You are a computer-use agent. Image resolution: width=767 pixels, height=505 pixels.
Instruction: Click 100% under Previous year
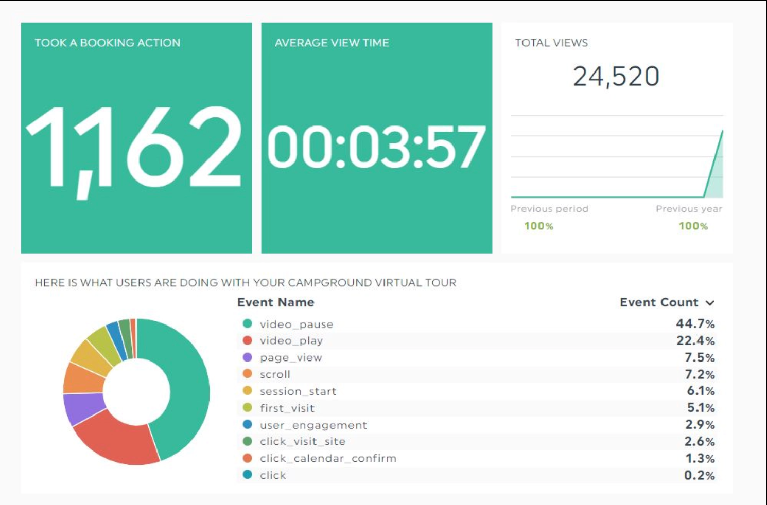pyautogui.click(x=693, y=226)
